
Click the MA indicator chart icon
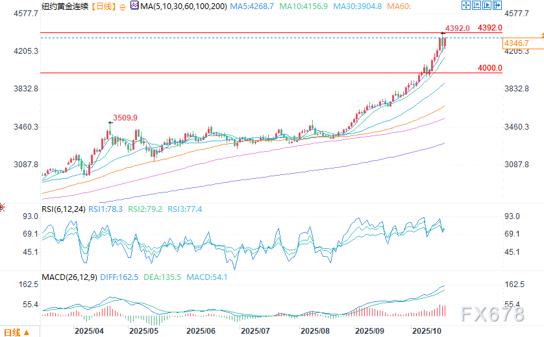point(134,6)
